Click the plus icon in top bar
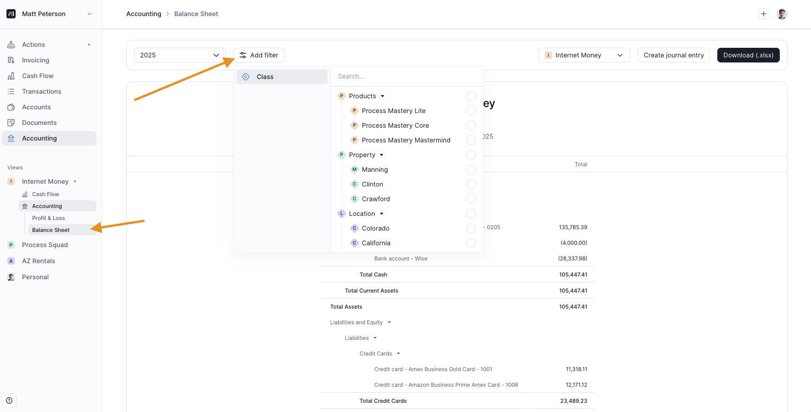Image resolution: width=811 pixels, height=412 pixels. [x=763, y=14]
